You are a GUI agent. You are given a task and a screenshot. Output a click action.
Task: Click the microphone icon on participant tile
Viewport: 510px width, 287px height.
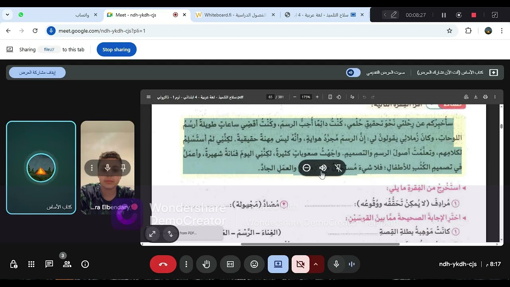point(107,168)
